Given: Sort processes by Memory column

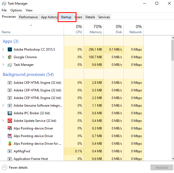Looking at the screenshot, I should click(94, 29).
